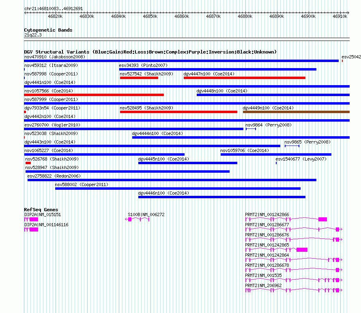Click the small red dgv7933n54 (Cooper2011) marker
361x313 pixels.
click(25, 112)
